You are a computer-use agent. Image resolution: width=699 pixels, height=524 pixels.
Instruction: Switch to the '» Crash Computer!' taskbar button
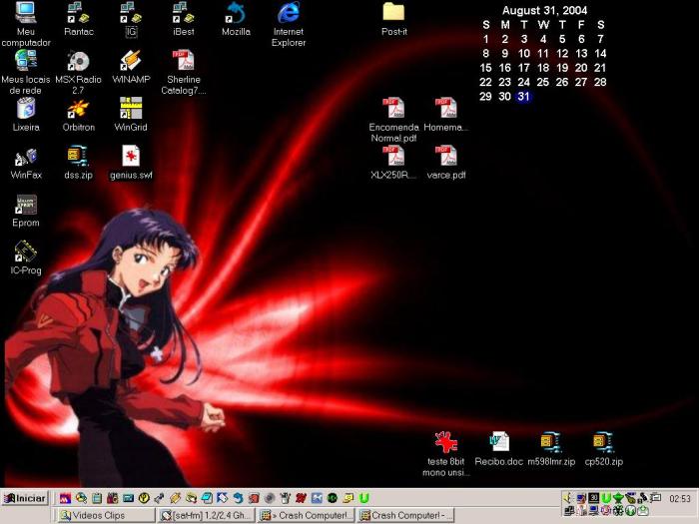pyautogui.click(x=306, y=515)
